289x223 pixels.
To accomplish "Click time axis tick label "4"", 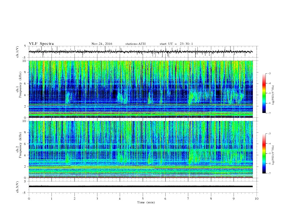I will pyautogui.click(x=120, y=199).
